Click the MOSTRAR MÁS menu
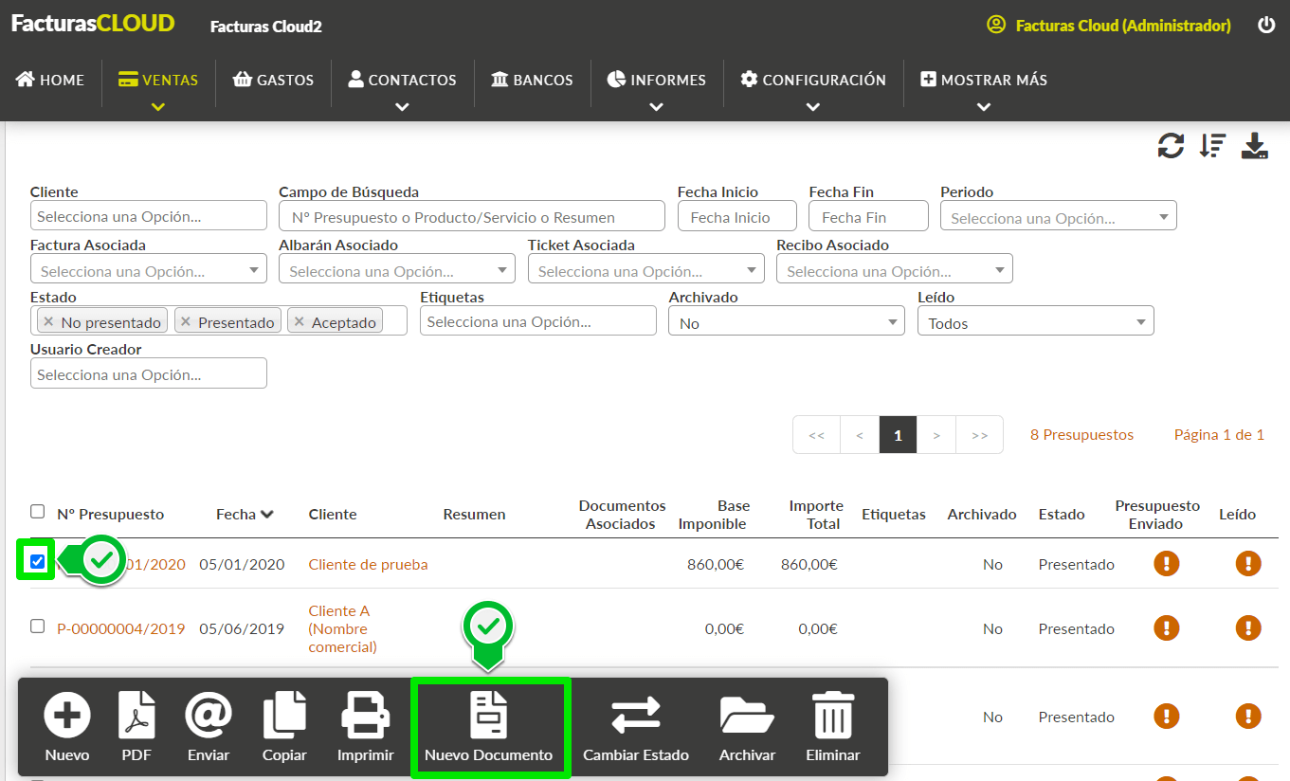The image size is (1290, 781). point(984,80)
